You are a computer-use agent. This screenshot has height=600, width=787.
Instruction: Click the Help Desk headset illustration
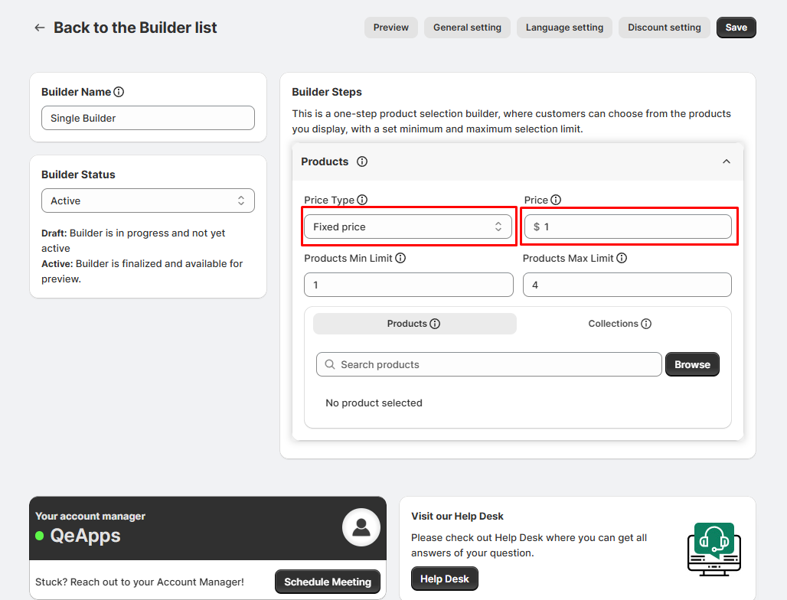[x=714, y=549]
